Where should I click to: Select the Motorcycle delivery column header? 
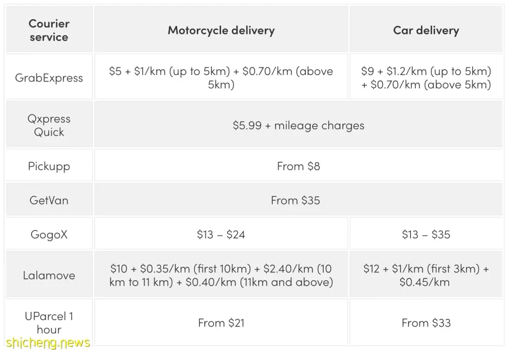click(221, 30)
